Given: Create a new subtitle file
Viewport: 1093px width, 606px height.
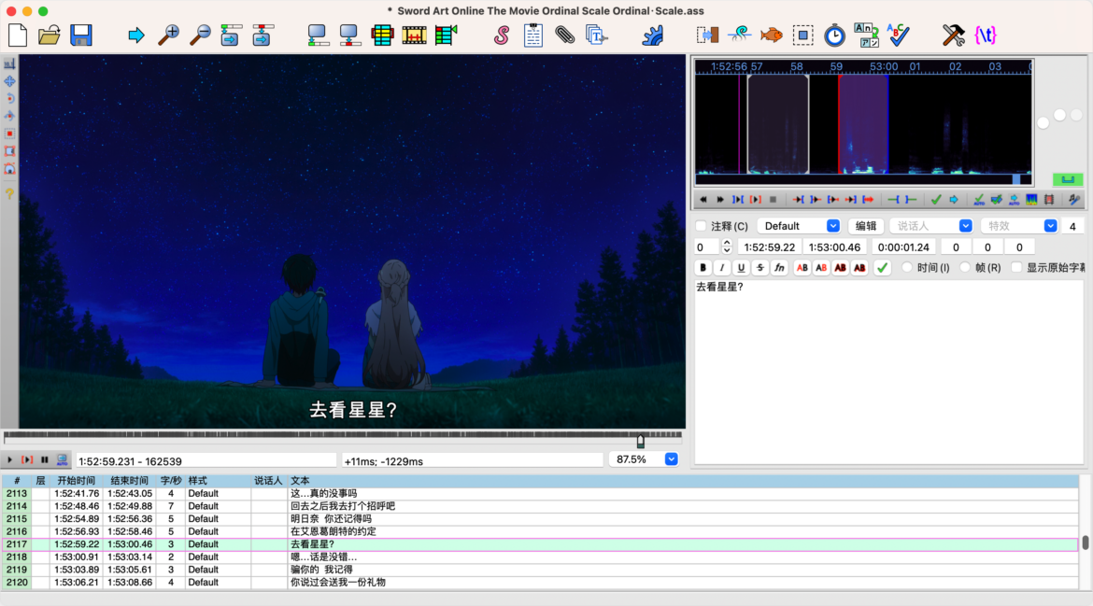Looking at the screenshot, I should click(18, 35).
